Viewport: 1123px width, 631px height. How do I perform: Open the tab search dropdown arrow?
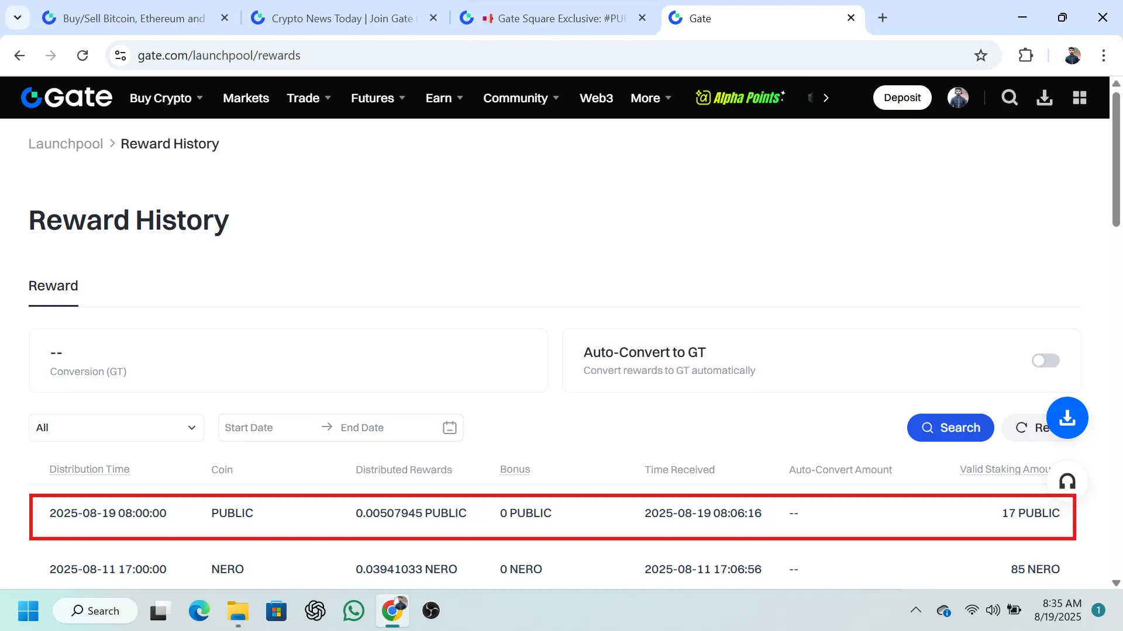pos(18,18)
